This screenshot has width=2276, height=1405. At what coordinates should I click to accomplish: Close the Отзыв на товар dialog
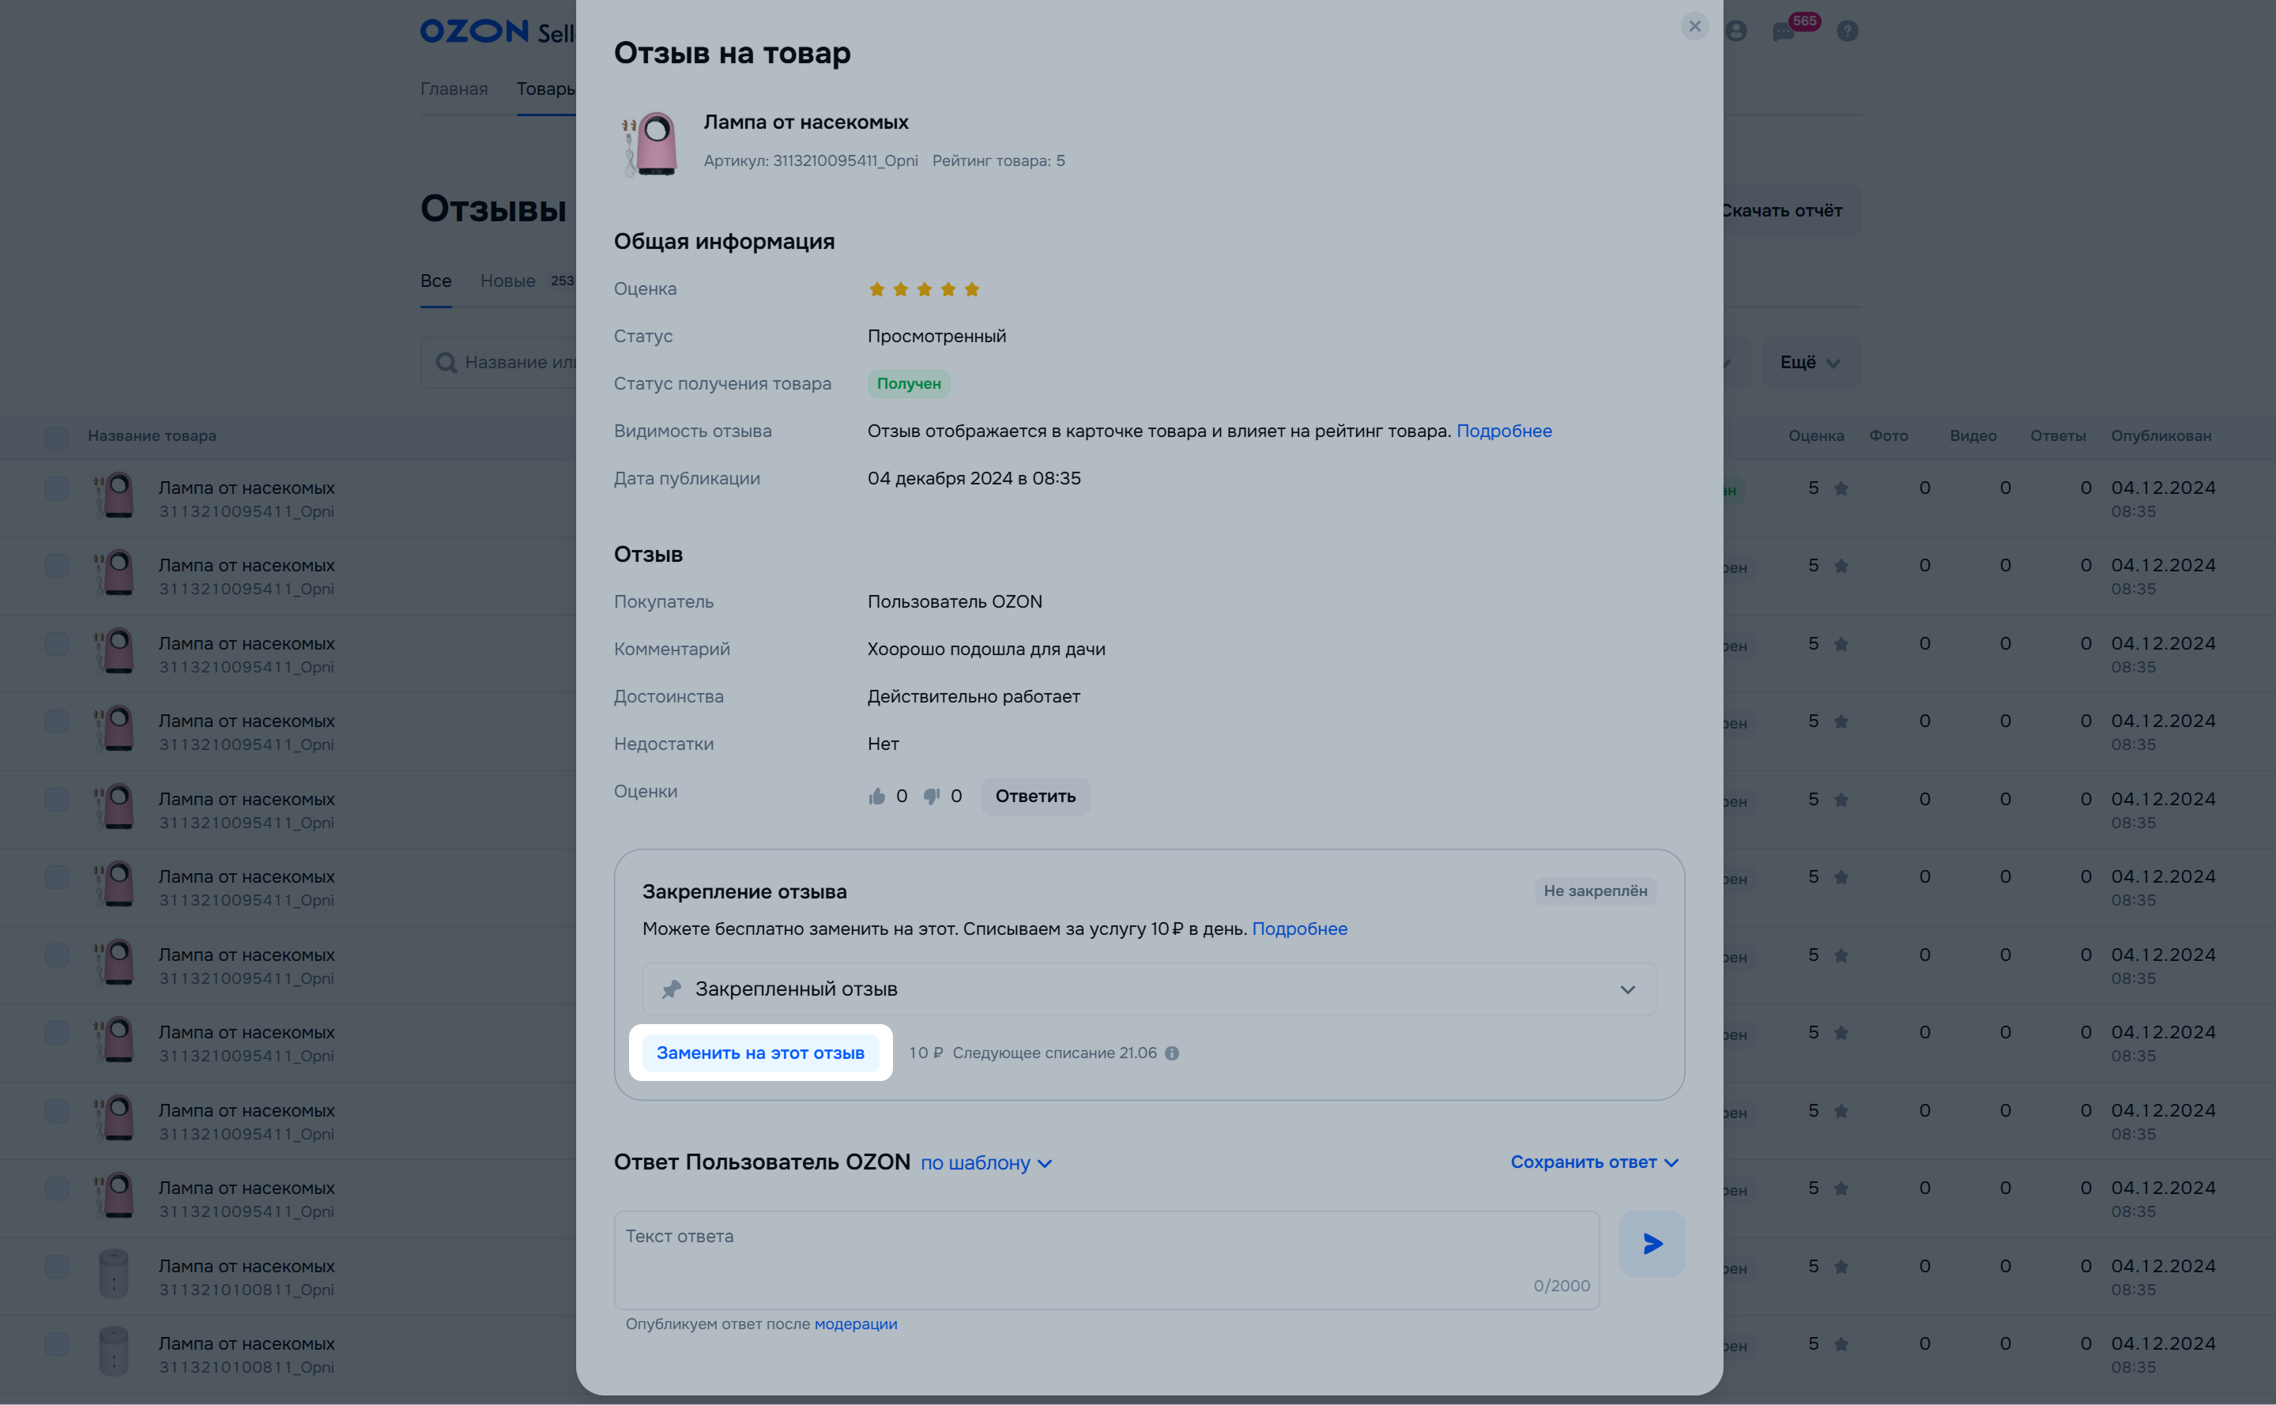[1694, 26]
